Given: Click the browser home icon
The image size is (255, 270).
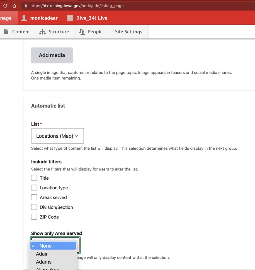Looking at the screenshot, I should 14,6.
